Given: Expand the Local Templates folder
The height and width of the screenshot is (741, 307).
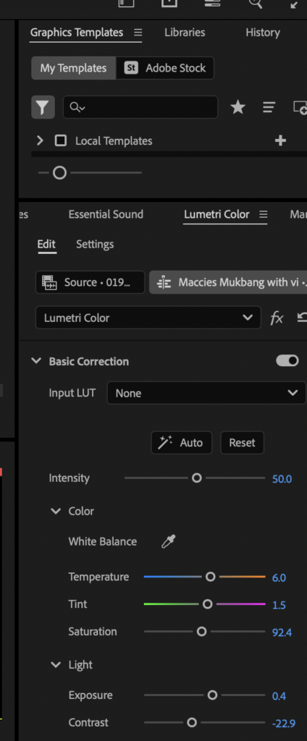Looking at the screenshot, I should [40, 140].
